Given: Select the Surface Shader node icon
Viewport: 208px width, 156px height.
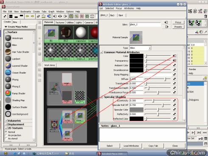Looking at the screenshot, I should coord(8,107).
